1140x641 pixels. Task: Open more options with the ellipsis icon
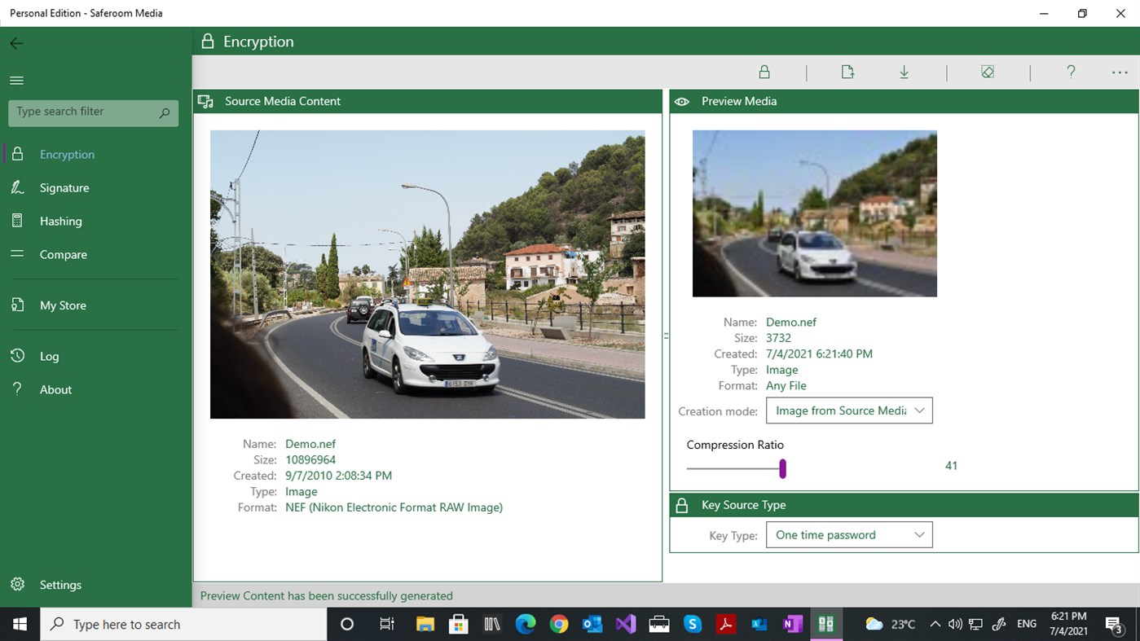pos(1120,72)
